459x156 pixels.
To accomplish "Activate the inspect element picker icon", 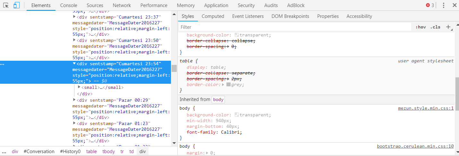I will coord(6,5).
